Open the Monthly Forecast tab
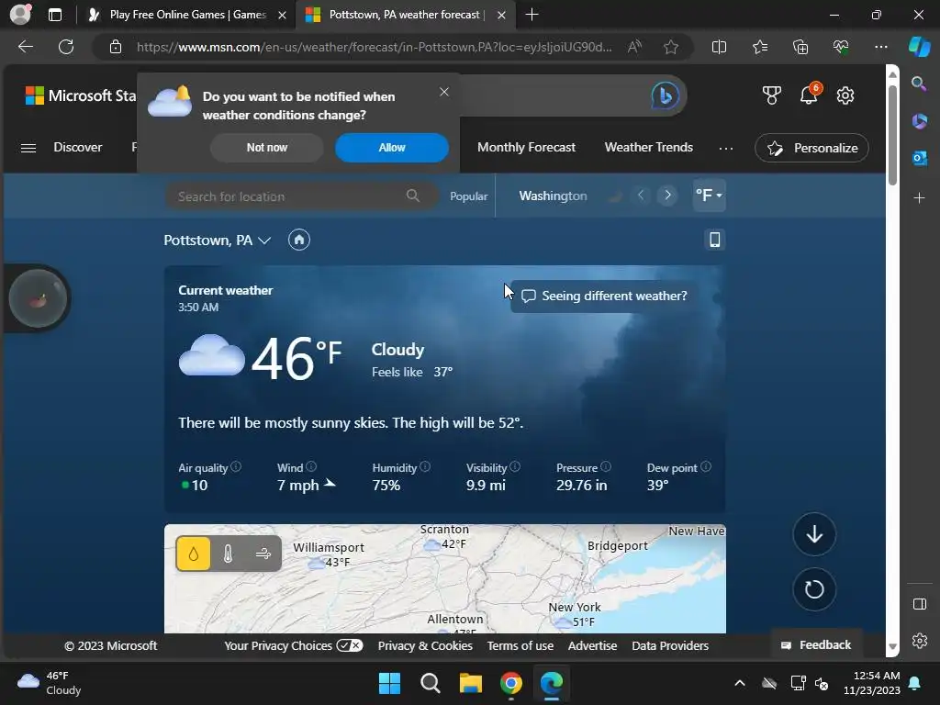This screenshot has width=940, height=705. click(526, 148)
